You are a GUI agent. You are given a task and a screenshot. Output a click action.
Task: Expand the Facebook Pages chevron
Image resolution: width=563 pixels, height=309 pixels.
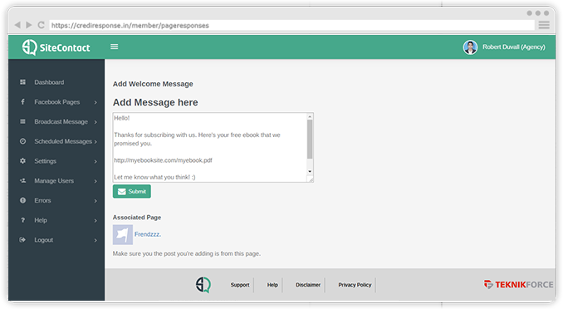tap(95, 102)
